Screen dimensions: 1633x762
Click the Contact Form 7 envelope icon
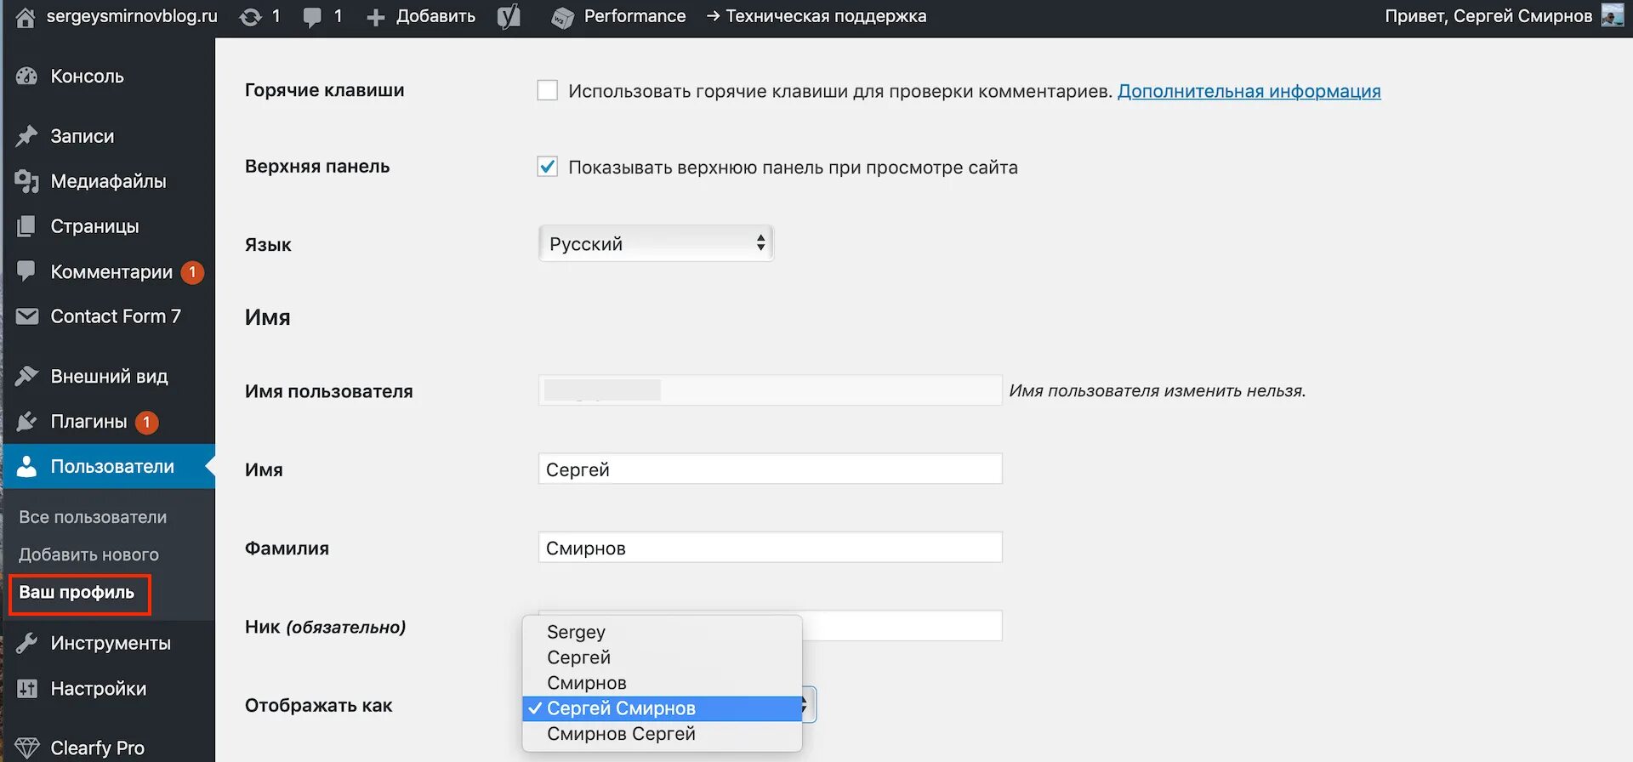27,316
